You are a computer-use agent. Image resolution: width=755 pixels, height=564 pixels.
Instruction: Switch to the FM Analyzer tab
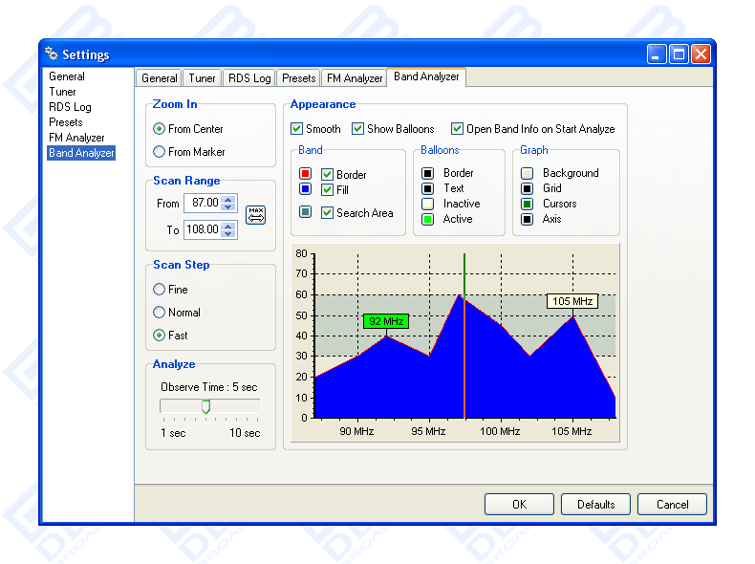355,78
